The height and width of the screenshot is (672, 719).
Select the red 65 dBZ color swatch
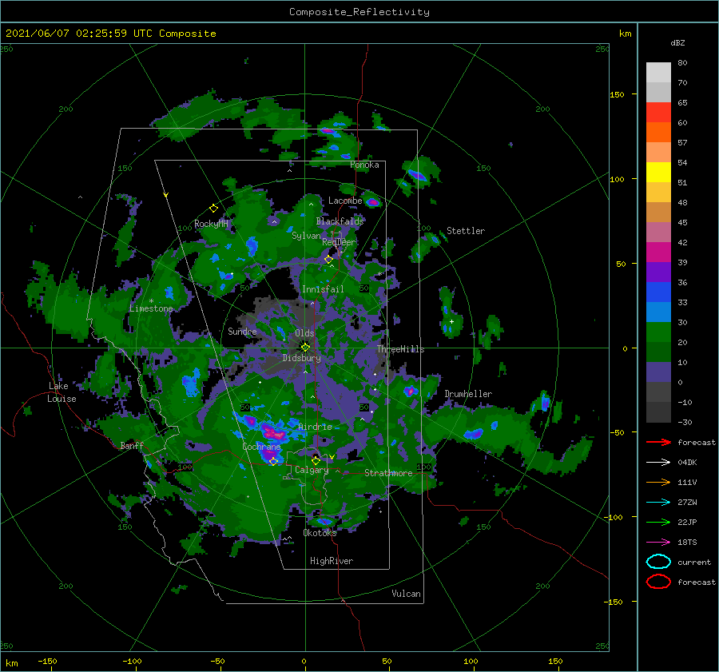click(658, 113)
